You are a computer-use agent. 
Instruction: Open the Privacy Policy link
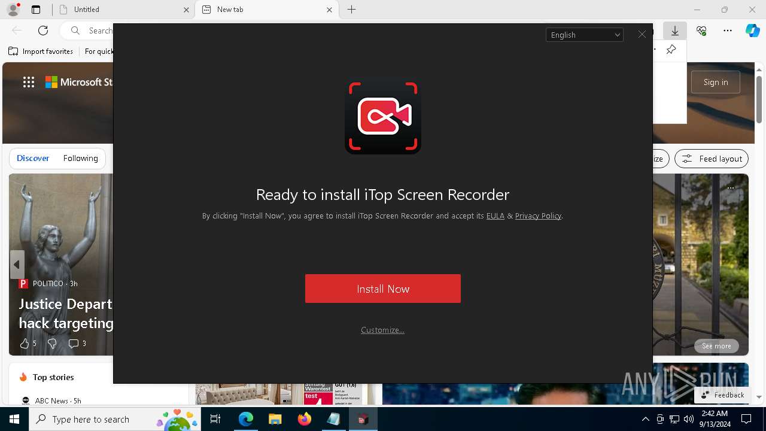click(x=538, y=215)
